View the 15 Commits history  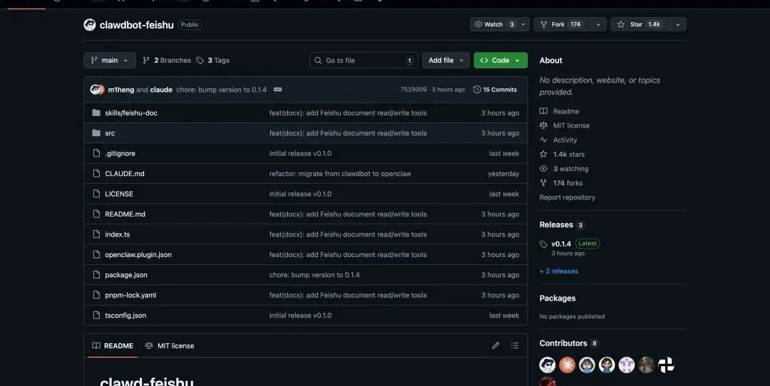495,90
